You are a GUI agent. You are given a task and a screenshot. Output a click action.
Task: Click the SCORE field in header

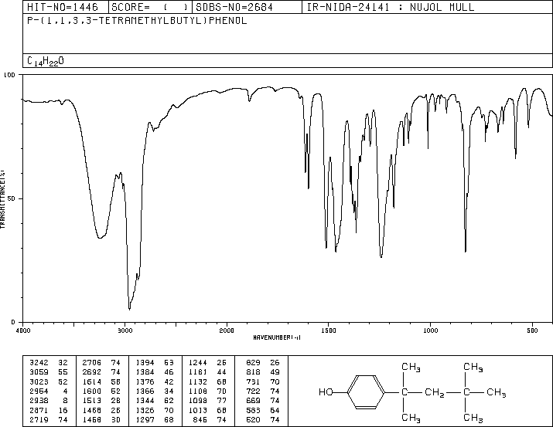click(x=150, y=7)
